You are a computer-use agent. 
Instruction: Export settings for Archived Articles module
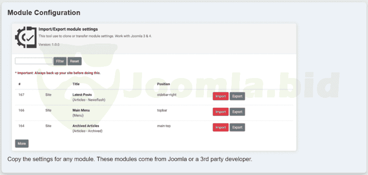click(x=237, y=128)
